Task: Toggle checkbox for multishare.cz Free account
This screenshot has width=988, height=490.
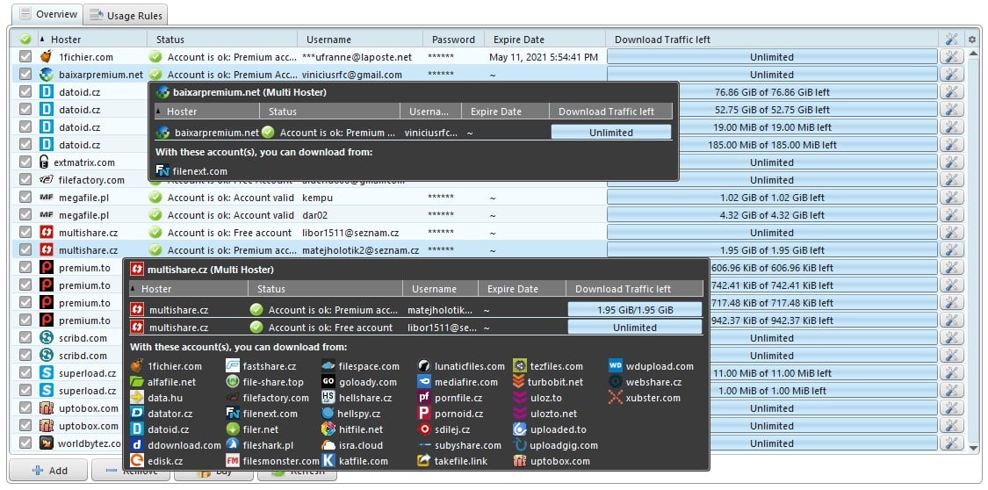Action: (x=25, y=233)
